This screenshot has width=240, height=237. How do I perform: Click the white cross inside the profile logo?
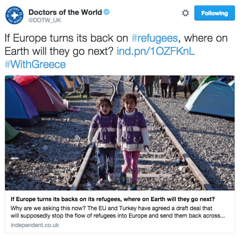click(14, 15)
